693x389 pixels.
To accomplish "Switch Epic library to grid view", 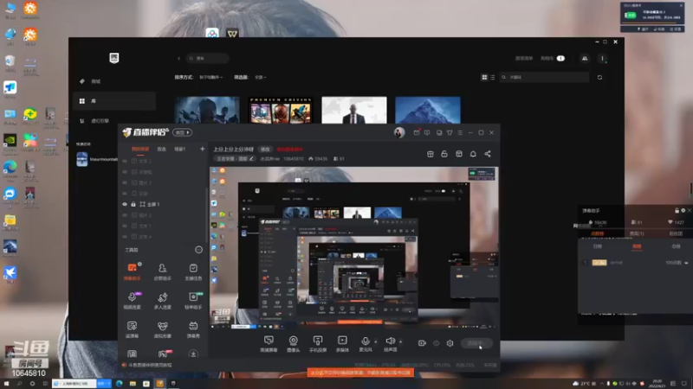I will (484, 77).
